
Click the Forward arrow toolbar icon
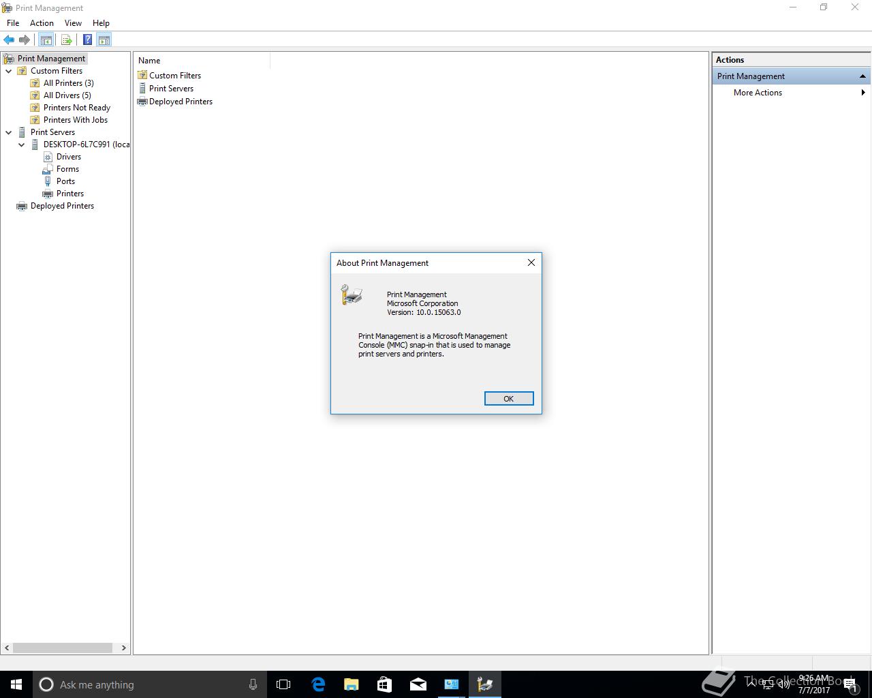click(x=25, y=40)
